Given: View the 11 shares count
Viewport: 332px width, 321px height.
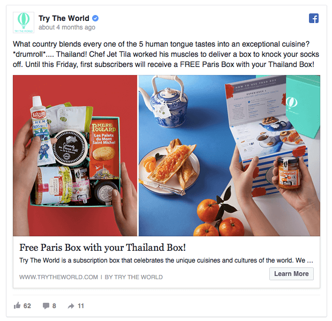Looking at the screenshot, I should (x=81, y=306).
